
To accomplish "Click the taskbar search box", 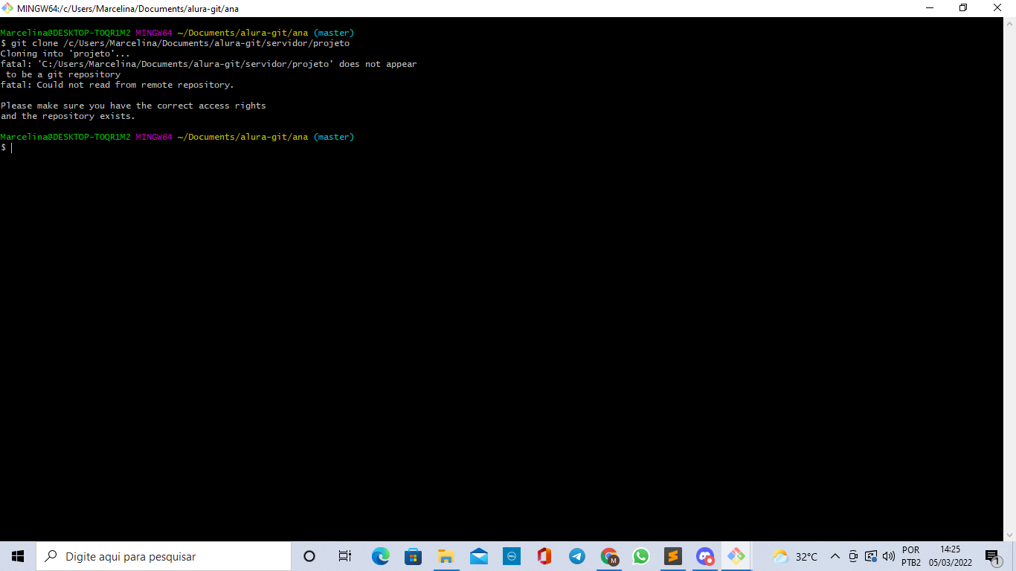I will click(x=164, y=556).
